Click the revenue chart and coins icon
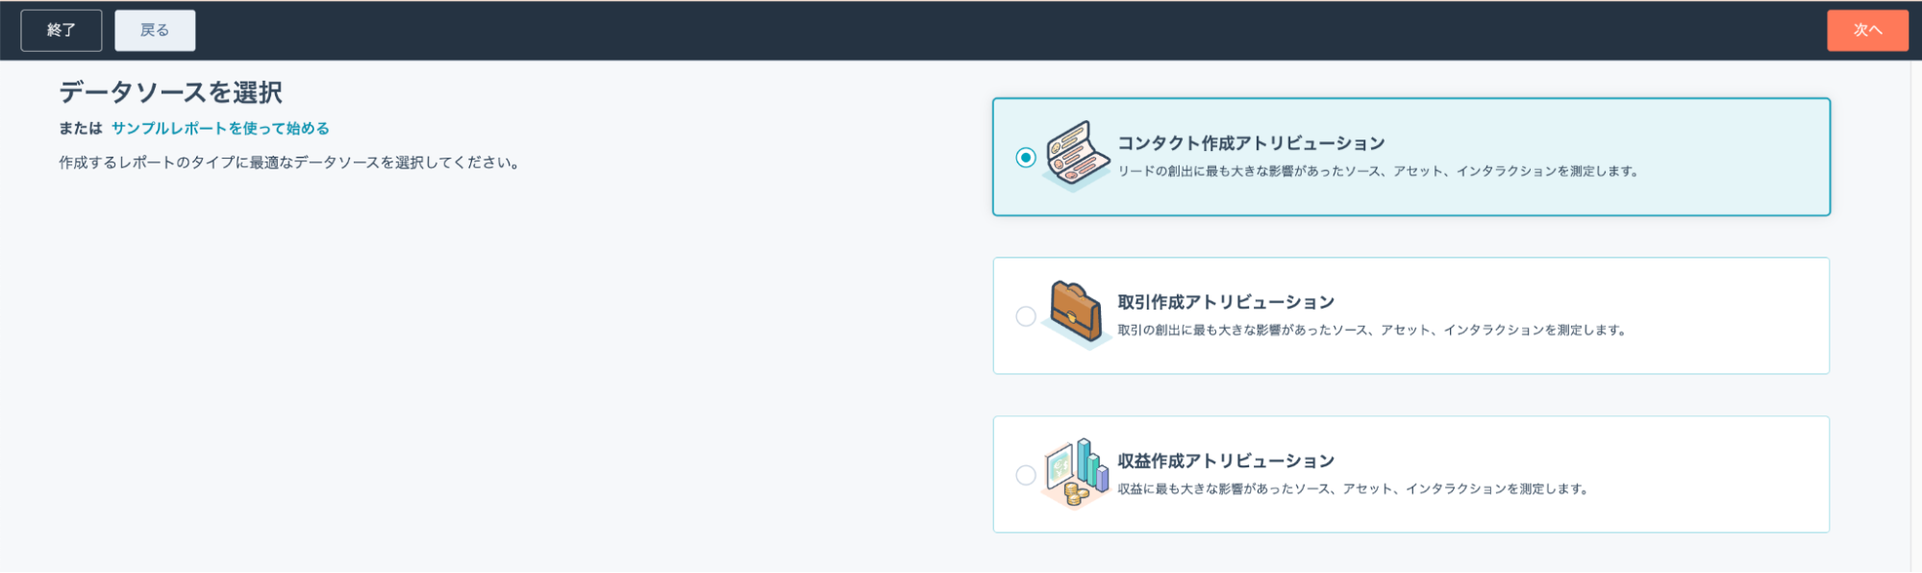Screen dimensions: 1922x573 click(1077, 473)
